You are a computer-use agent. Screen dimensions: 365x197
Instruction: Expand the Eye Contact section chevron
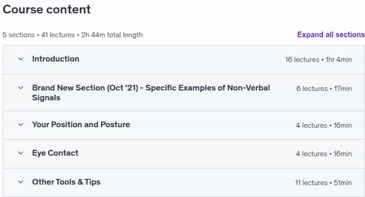point(21,153)
